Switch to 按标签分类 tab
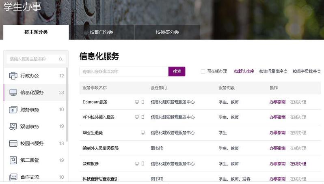 point(167,32)
